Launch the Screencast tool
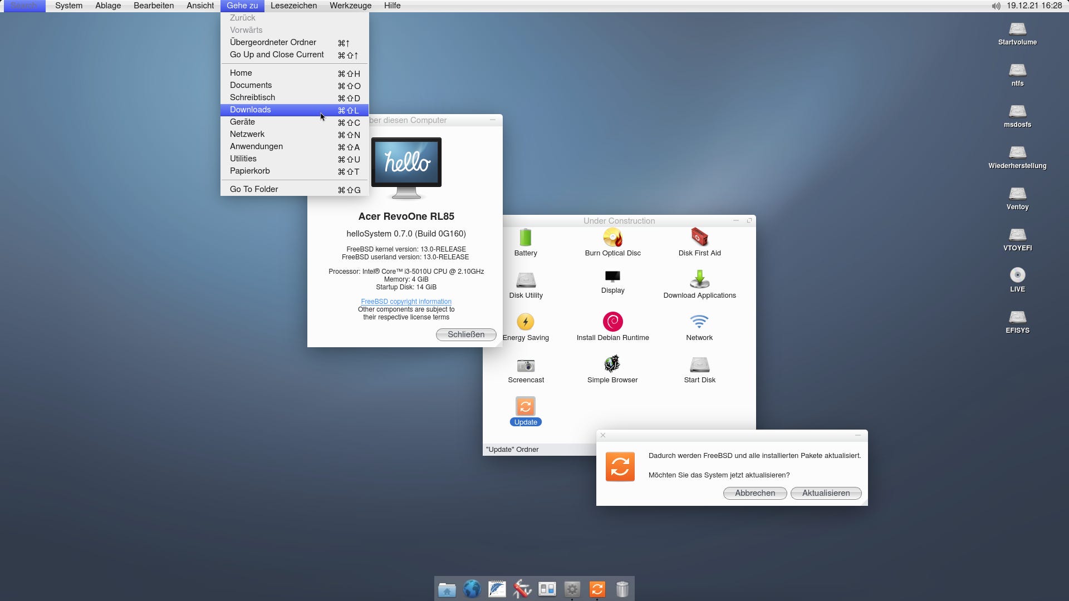The width and height of the screenshot is (1069, 601). 525,366
